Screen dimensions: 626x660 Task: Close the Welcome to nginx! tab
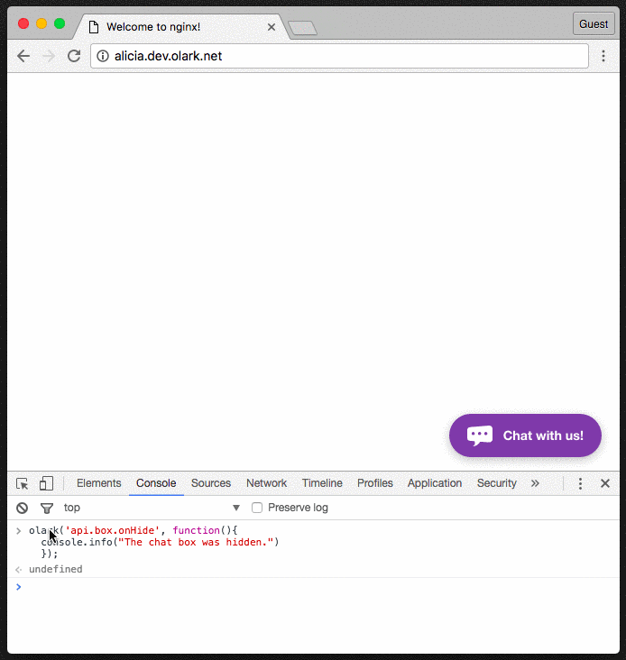[272, 27]
